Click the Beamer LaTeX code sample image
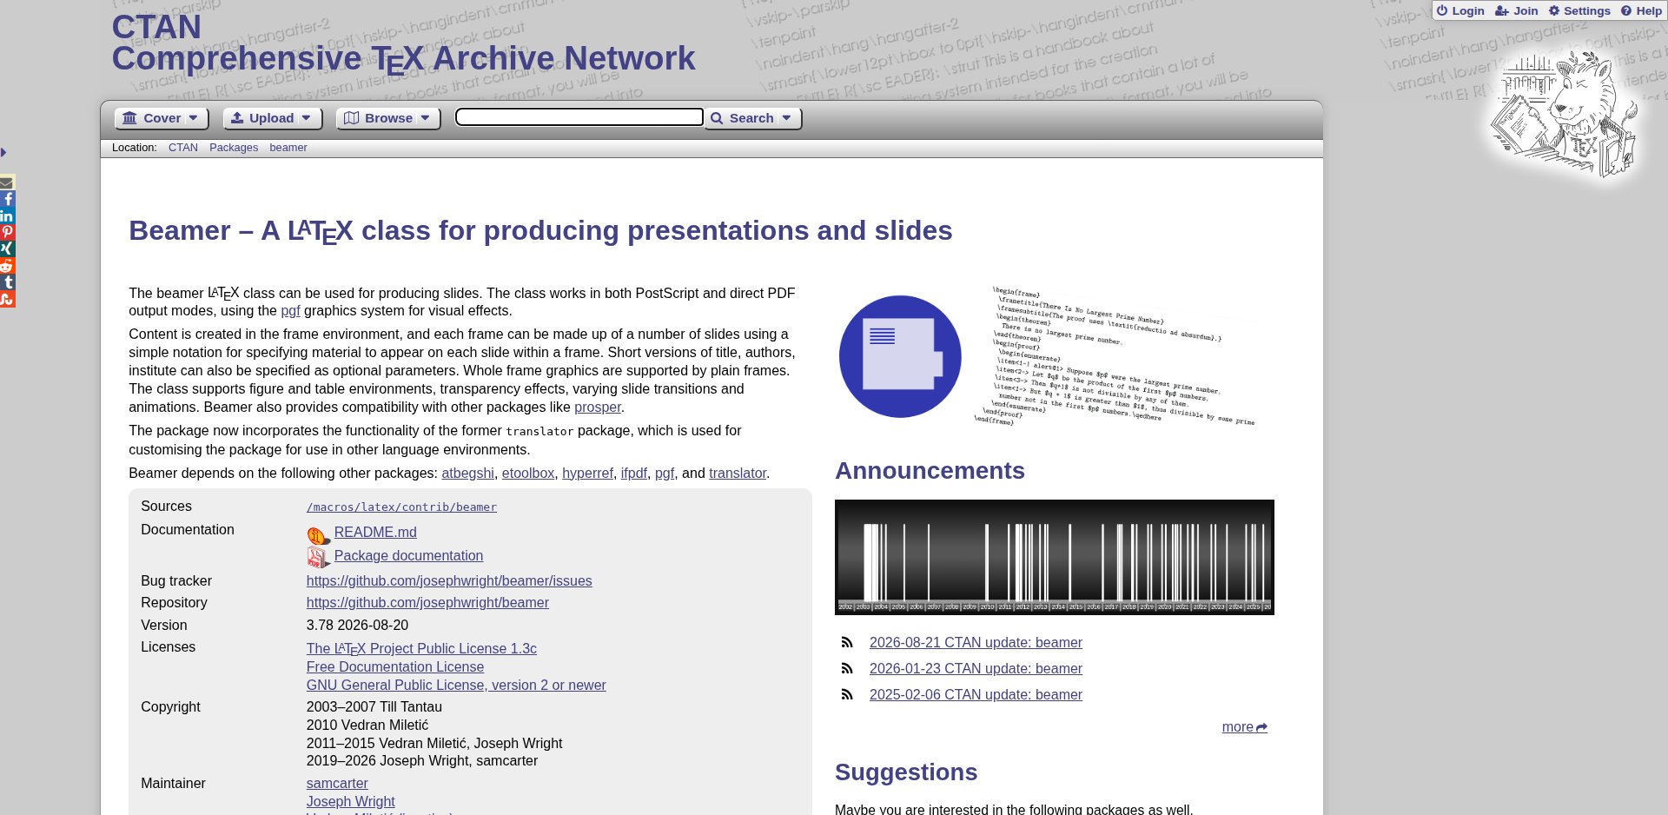This screenshot has width=1668, height=815. pos(1116,356)
